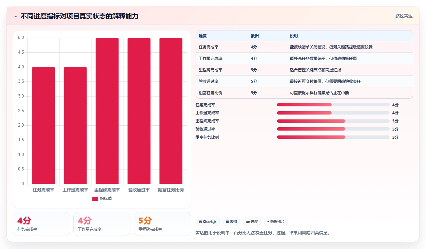Image resolution: width=426 pixels, height=249 pixels.
Task: Click description 可直接提示执行链条是否正在中断
Action: (319, 93)
